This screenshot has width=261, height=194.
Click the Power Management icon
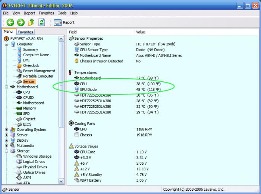[x=19, y=71]
